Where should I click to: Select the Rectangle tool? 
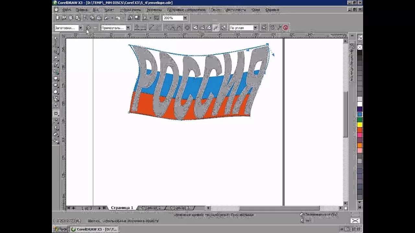coord(56,79)
